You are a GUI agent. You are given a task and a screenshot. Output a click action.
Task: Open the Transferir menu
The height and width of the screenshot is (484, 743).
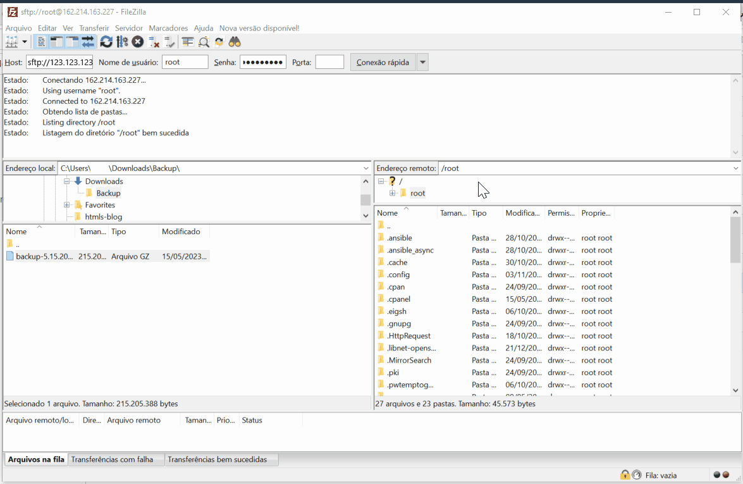click(x=94, y=28)
